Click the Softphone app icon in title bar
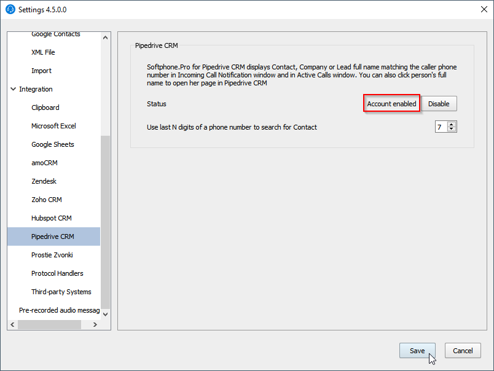This screenshot has width=494, height=371. point(10,9)
